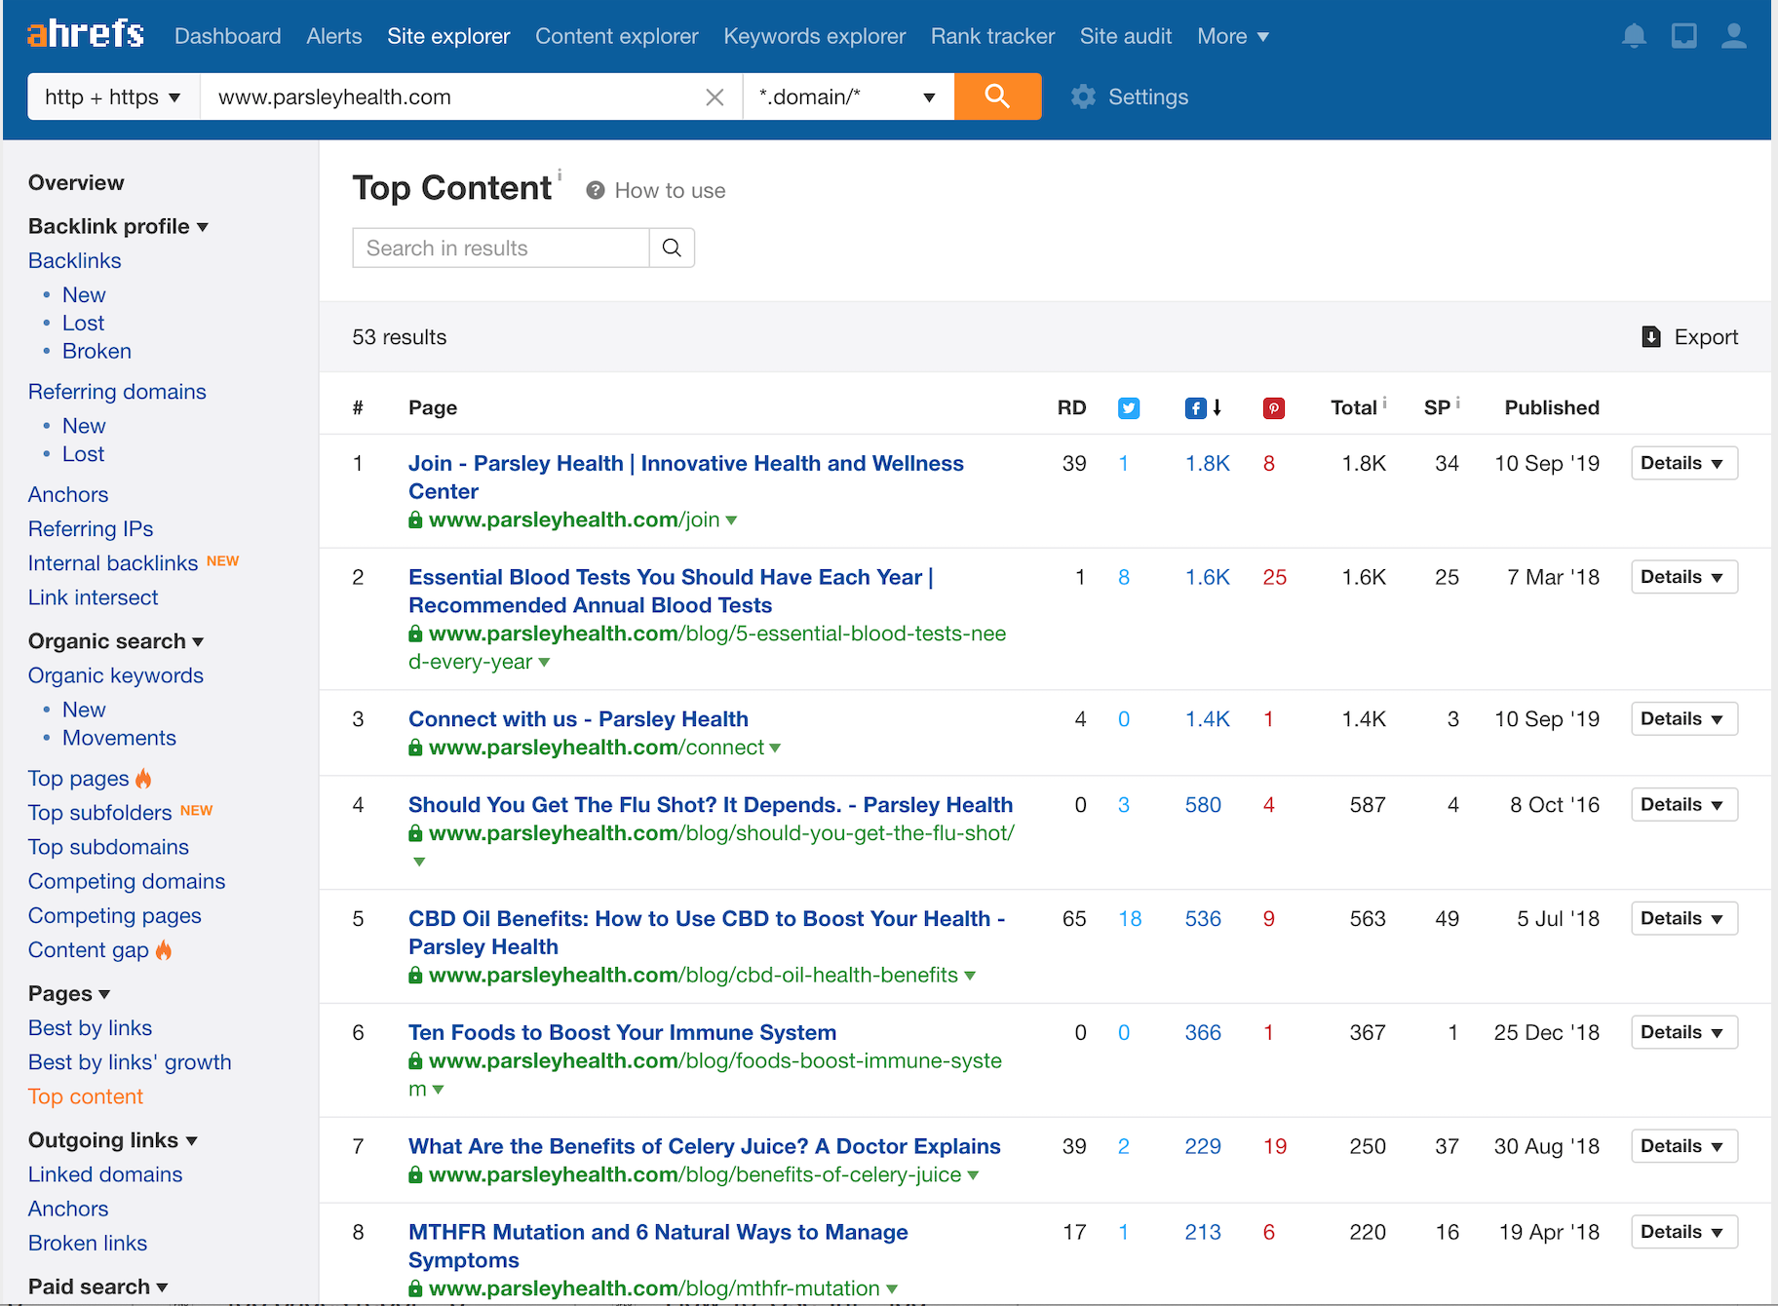Expand Details for Ten Foods row
Viewport: 1778px width, 1306px height.
pyautogui.click(x=1683, y=1032)
